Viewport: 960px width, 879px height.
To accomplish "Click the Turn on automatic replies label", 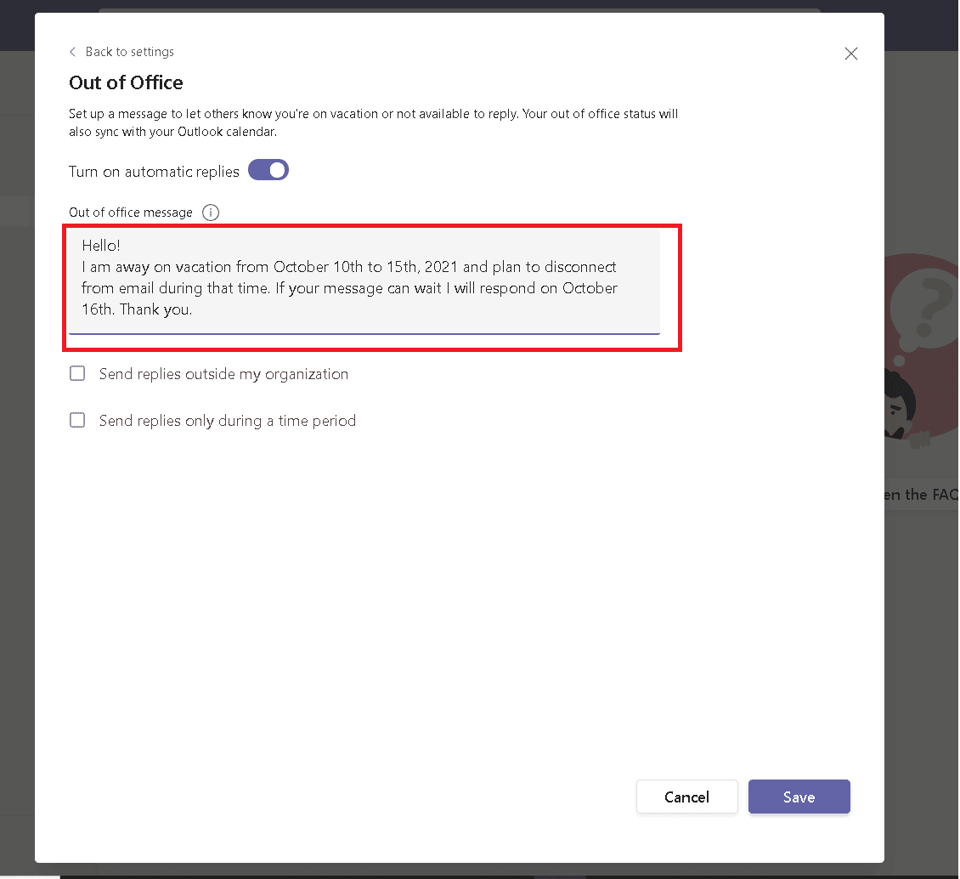I will coord(154,172).
